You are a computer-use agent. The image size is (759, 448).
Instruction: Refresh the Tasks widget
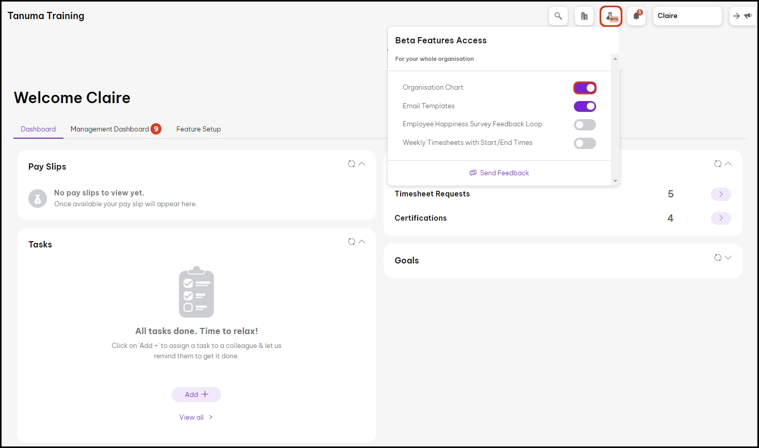[351, 242]
